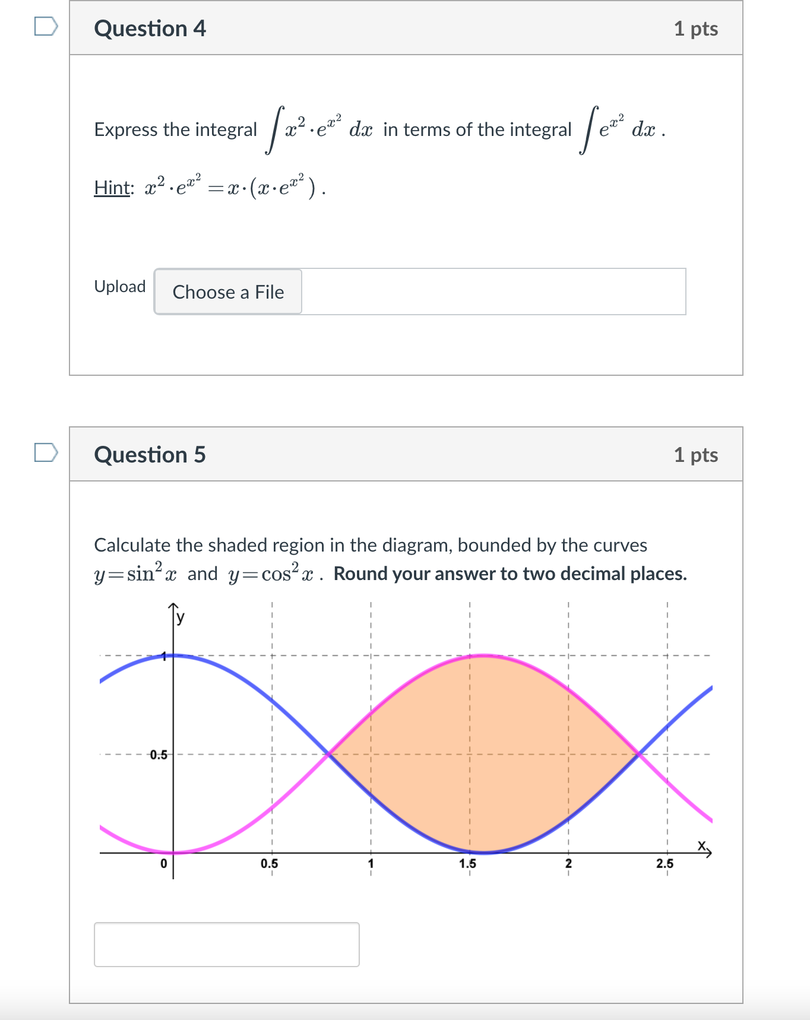The image size is (810, 1020).
Task: Click the Choose a File upload button
Action: pos(227,292)
